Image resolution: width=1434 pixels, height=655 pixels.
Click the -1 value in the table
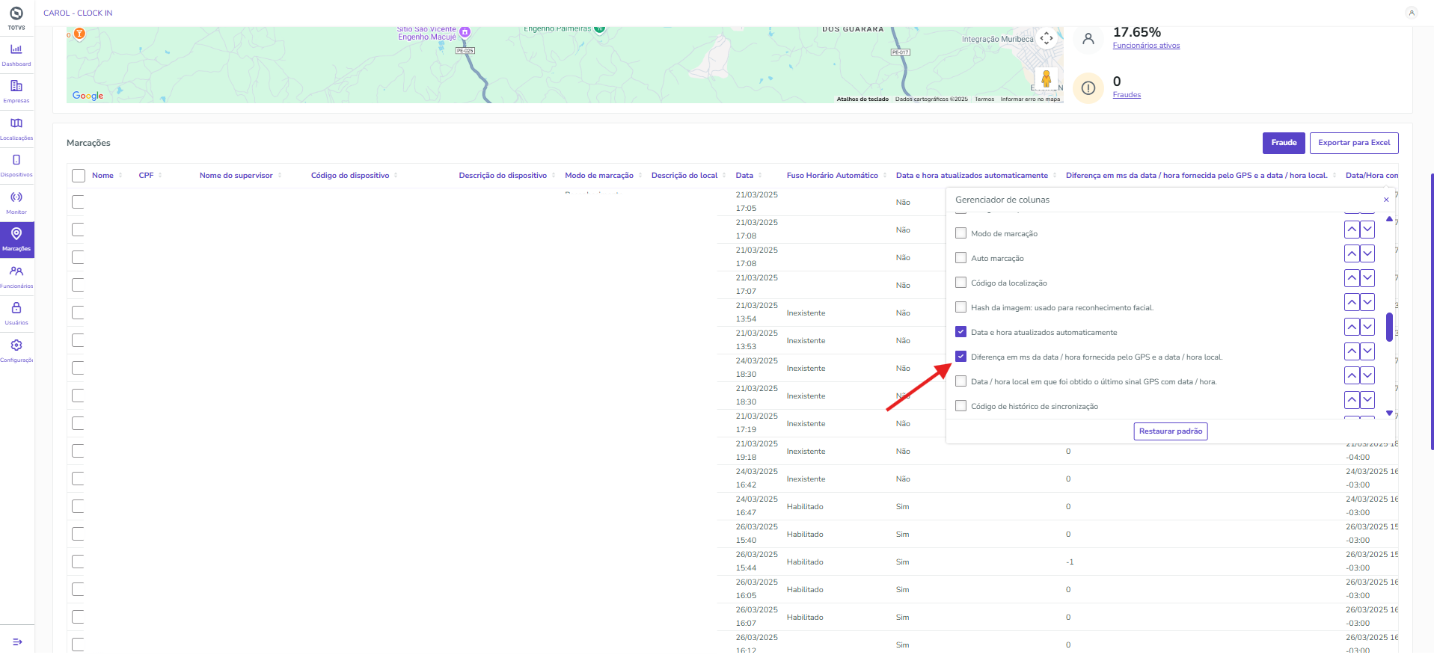tap(1070, 562)
